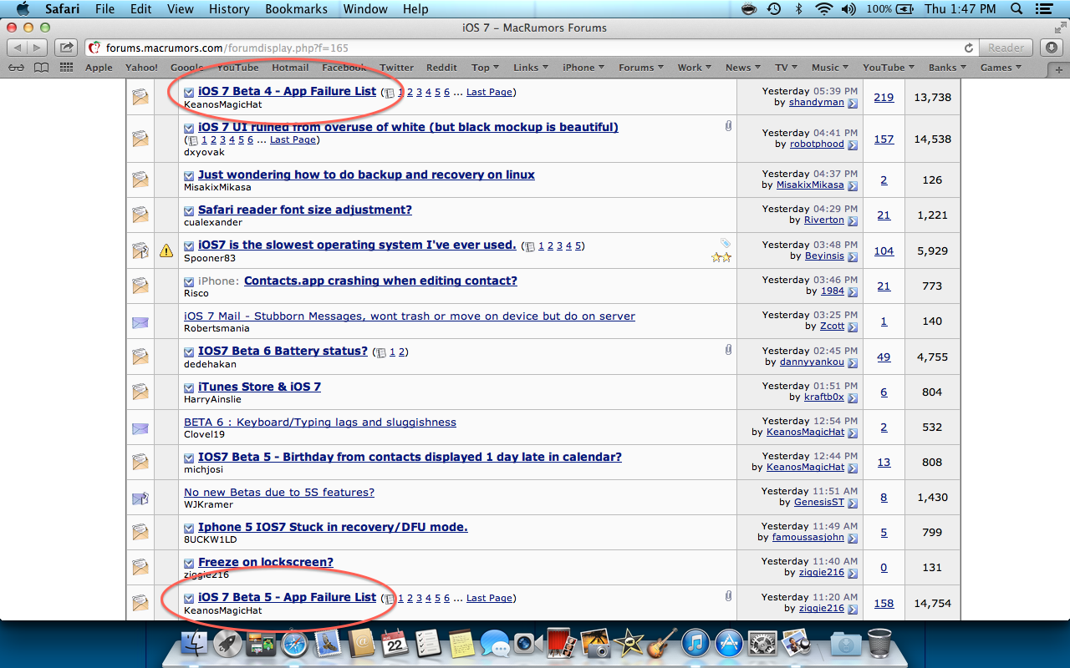Open Twitter bookmark in bookmarks bar
Image resolution: width=1070 pixels, height=668 pixels.
click(396, 68)
